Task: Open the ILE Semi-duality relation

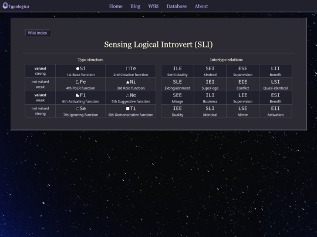Action: click(177, 71)
